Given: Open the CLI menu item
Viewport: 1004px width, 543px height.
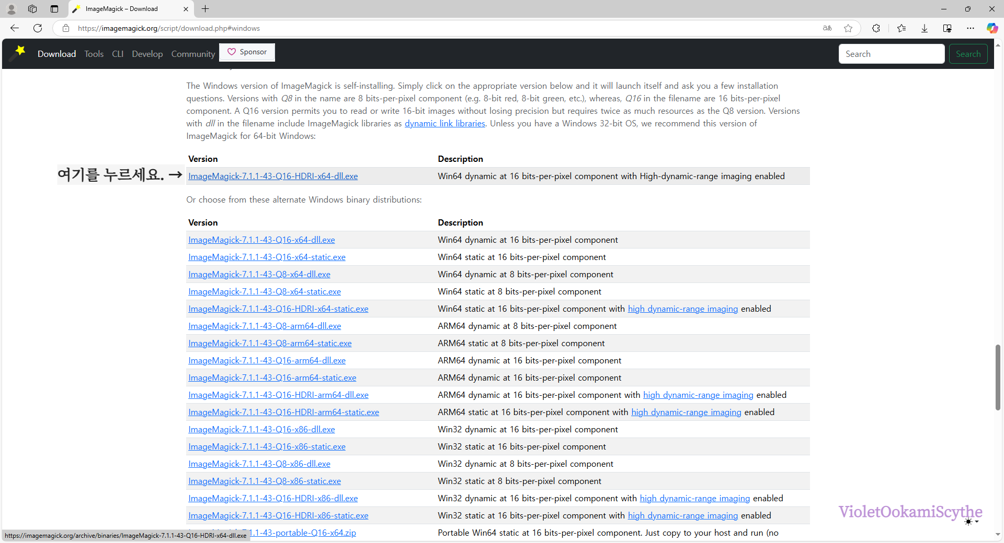Looking at the screenshot, I should click(118, 54).
